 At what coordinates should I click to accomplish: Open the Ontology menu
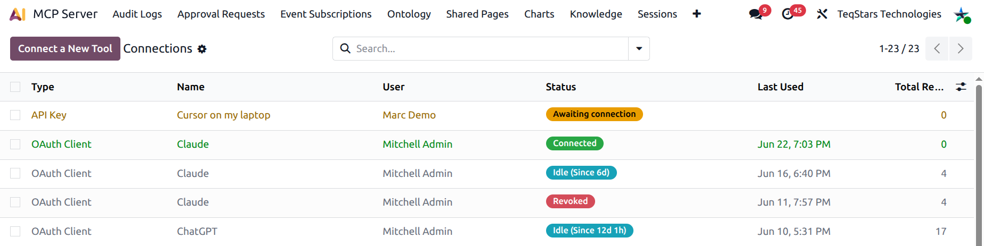point(409,14)
